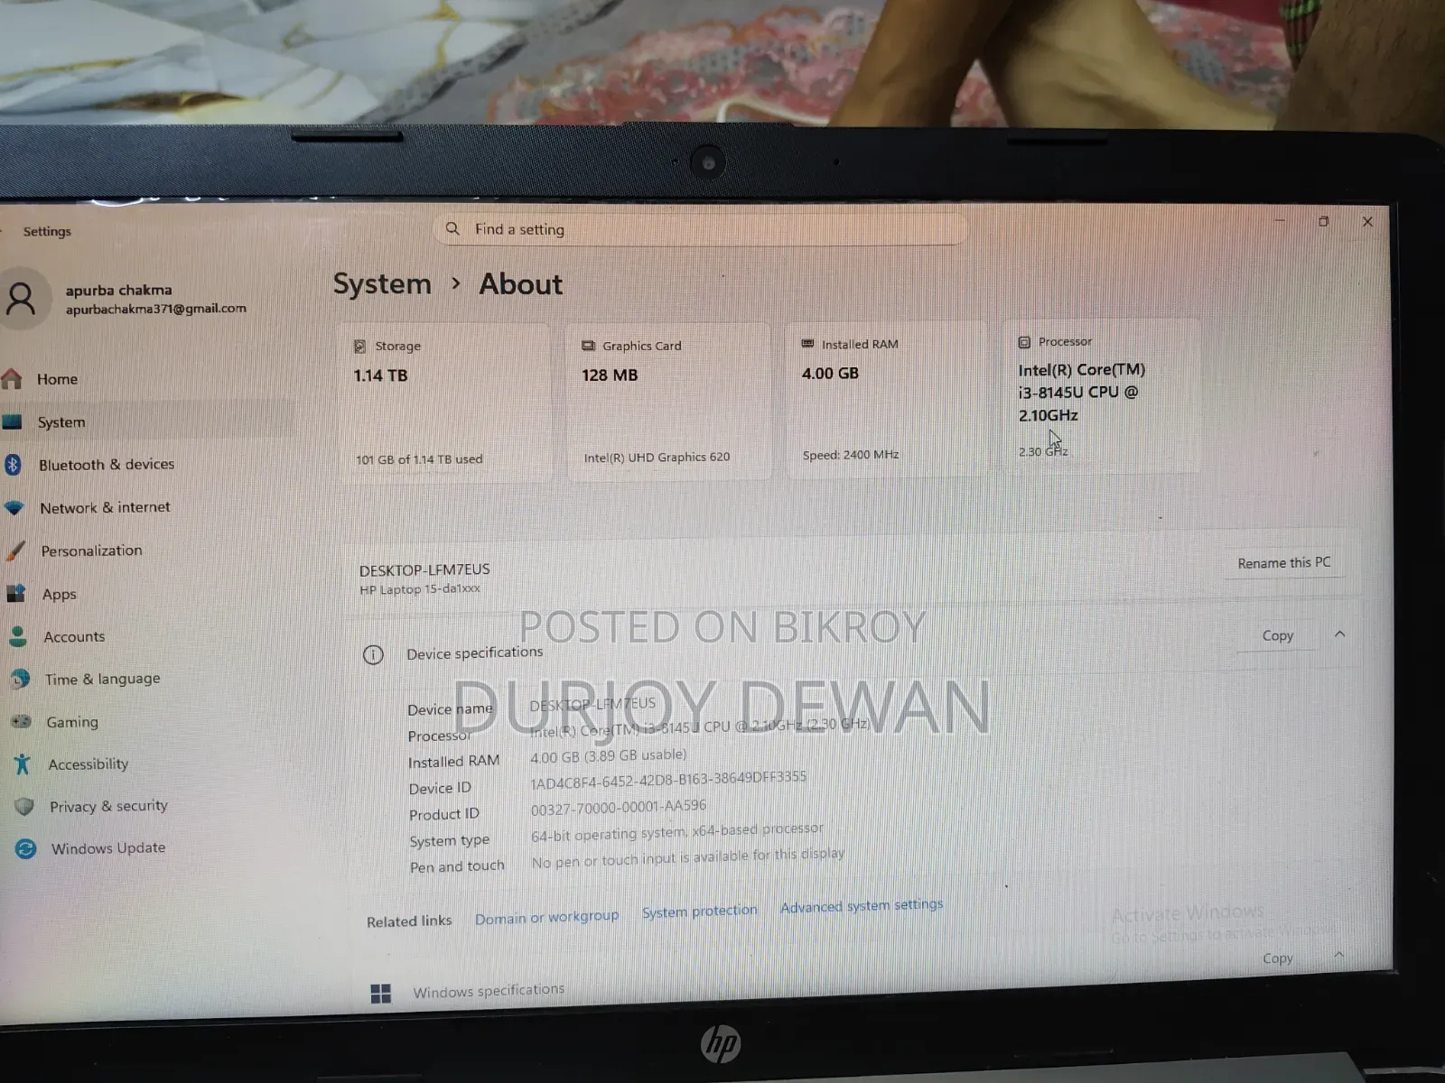Click the Home icon in sidebar
This screenshot has width=1445, height=1083.
pyautogui.click(x=11, y=379)
